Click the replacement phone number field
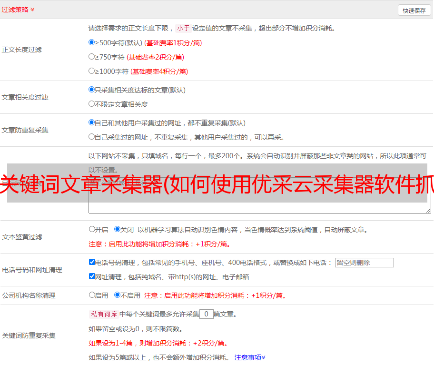 364,263
